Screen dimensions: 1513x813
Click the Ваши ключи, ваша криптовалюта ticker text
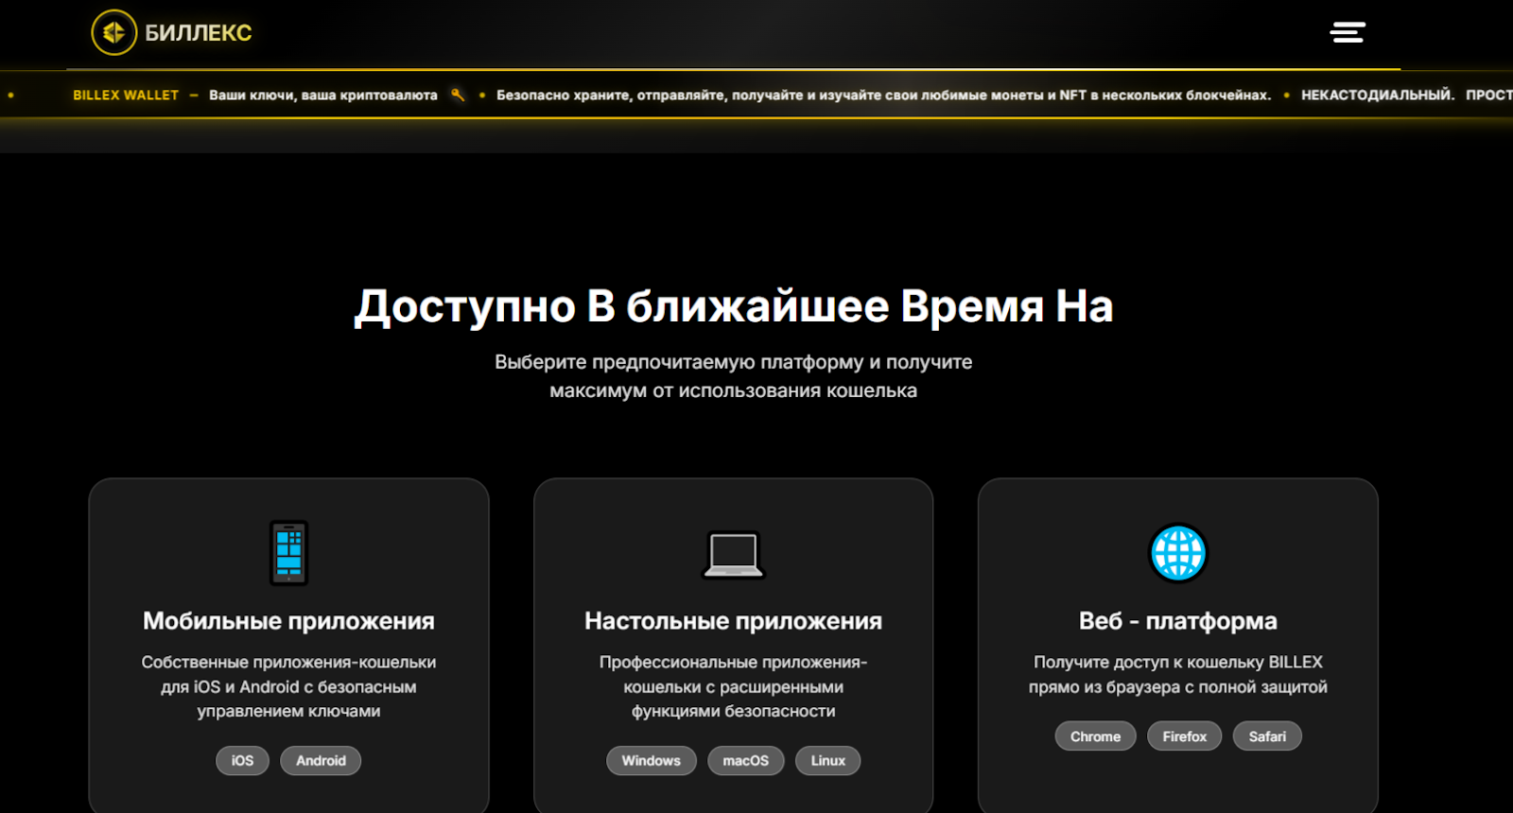tap(323, 95)
